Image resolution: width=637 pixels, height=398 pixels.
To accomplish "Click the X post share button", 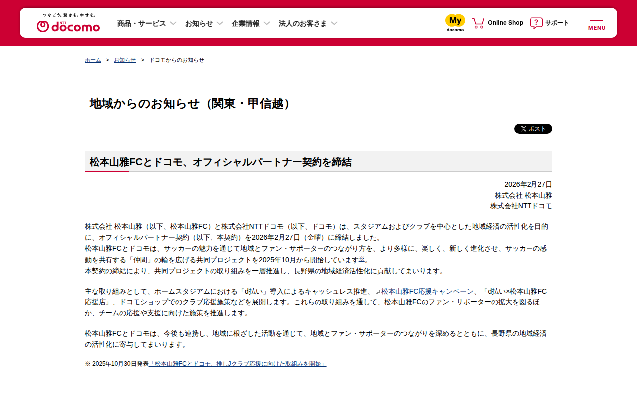I will coord(533,129).
